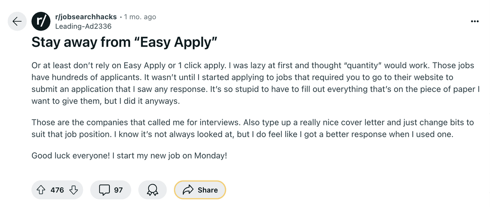Click the "Stay away from Easy Apply" title
This screenshot has width=490, height=207.
(124, 43)
